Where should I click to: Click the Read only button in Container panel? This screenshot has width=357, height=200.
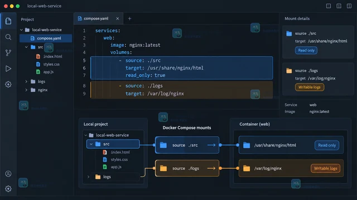(x=327, y=145)
